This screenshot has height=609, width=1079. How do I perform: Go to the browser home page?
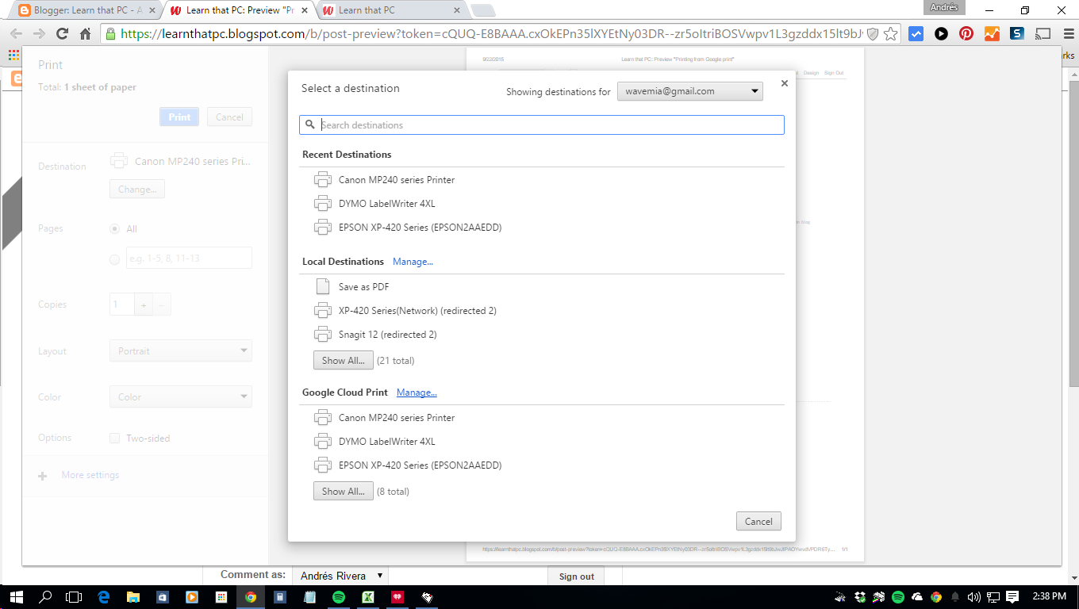pyautogui.click(x=85, y=34)
